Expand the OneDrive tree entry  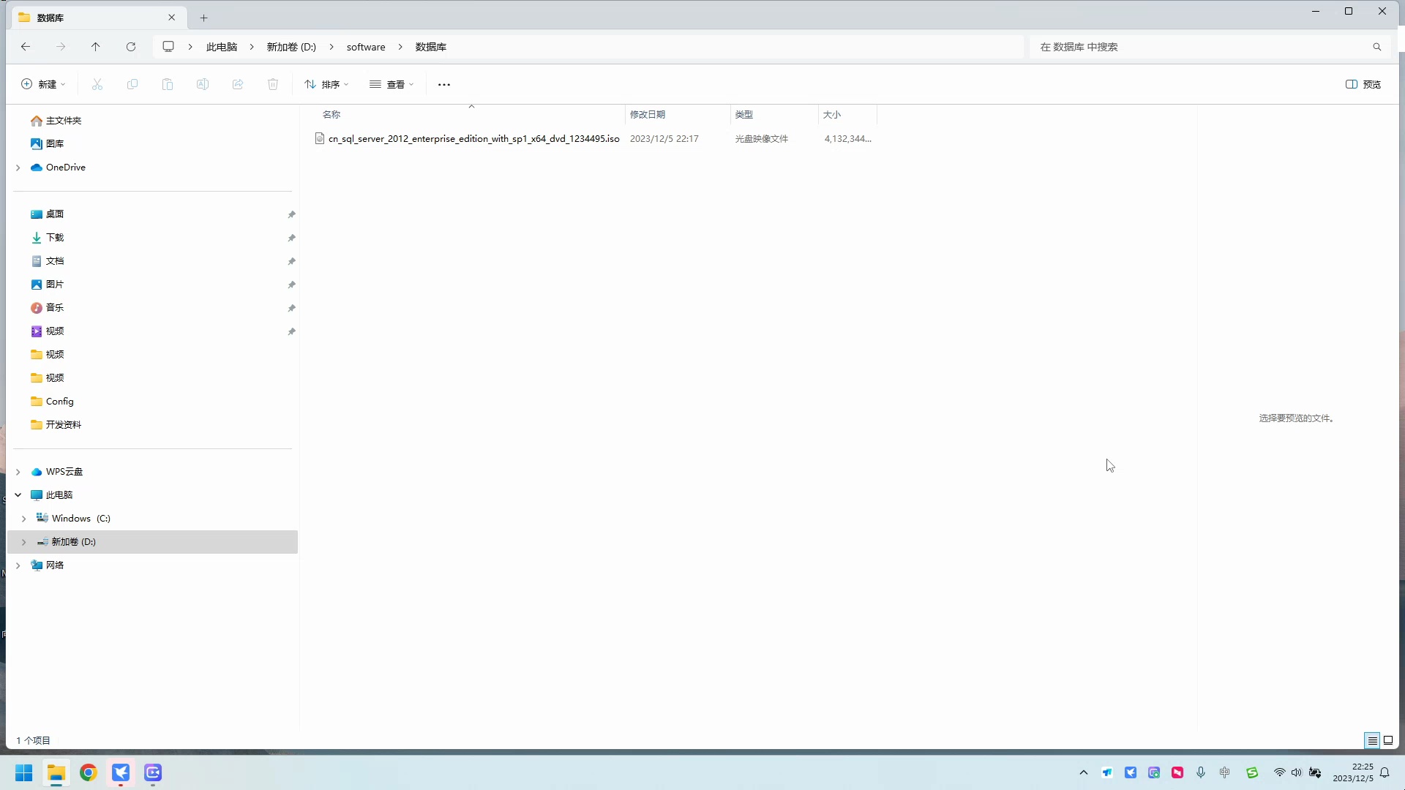pyautogui.click(x=18, y=167)
